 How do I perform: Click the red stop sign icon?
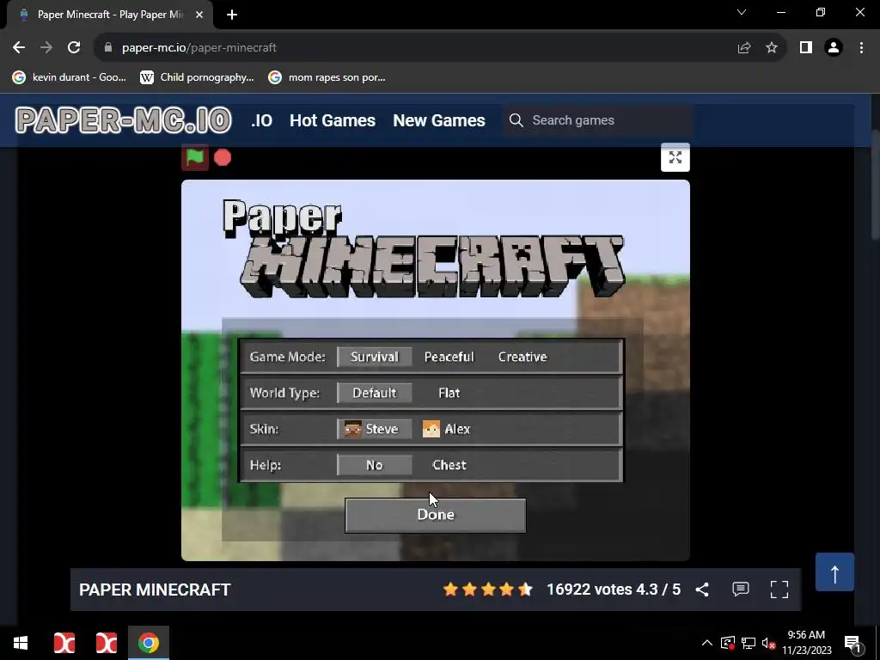(223, 158)
